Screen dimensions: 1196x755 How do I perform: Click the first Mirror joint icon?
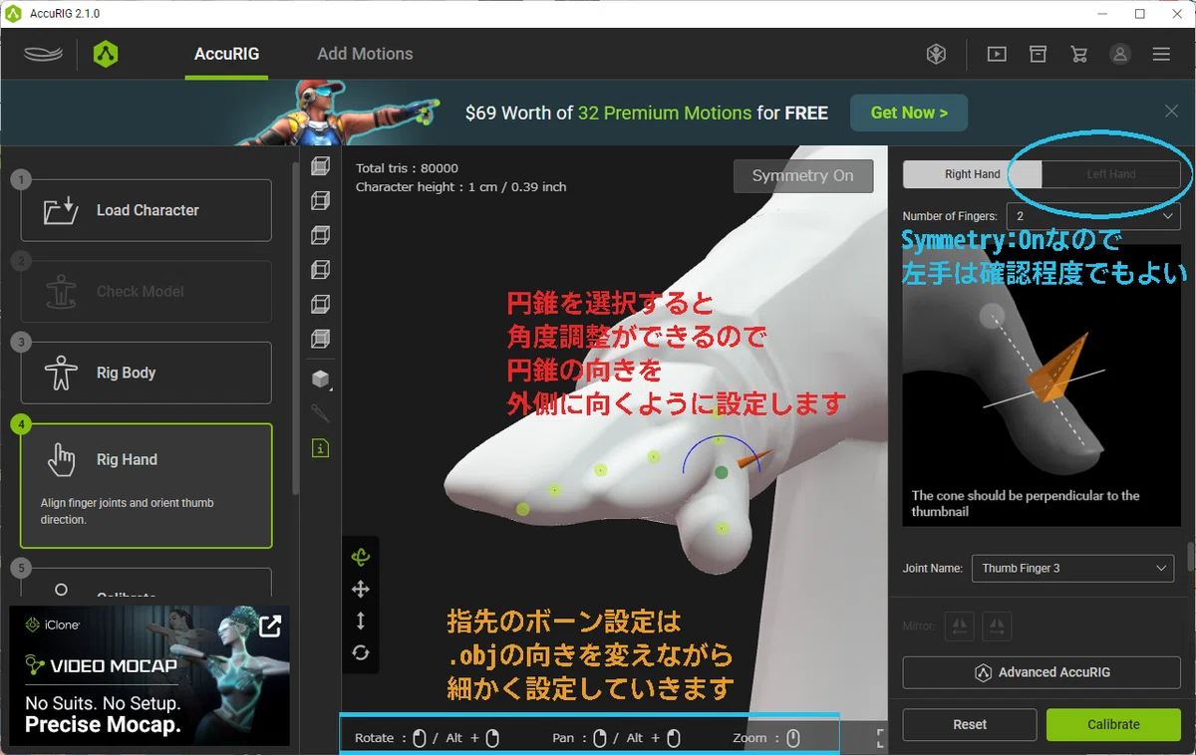click(961, 626)
